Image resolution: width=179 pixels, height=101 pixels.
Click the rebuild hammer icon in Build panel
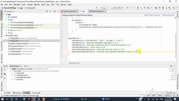[x=5, y=70]
